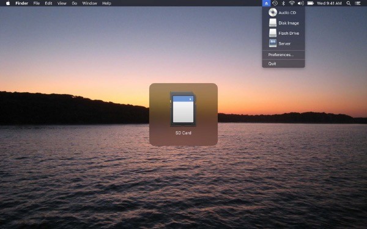Open the File menu
The width and height of the screenshot is (367, 229).
pos(37,3)
